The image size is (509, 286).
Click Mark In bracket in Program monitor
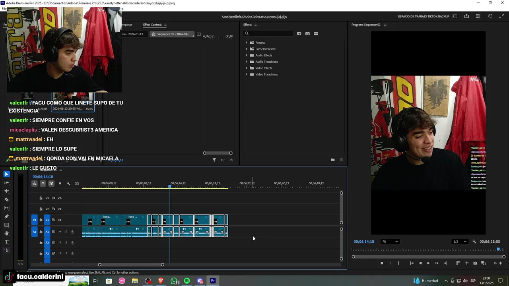click(391, 263)
